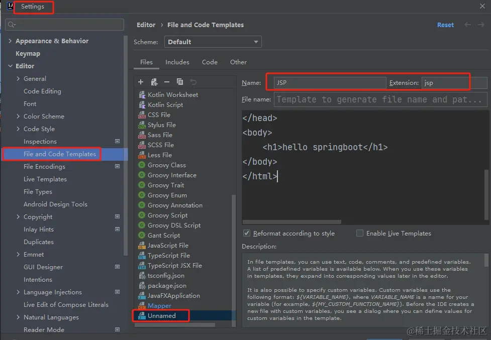Select the Sass File template icon
491x340 pixels.
point(142,135)
